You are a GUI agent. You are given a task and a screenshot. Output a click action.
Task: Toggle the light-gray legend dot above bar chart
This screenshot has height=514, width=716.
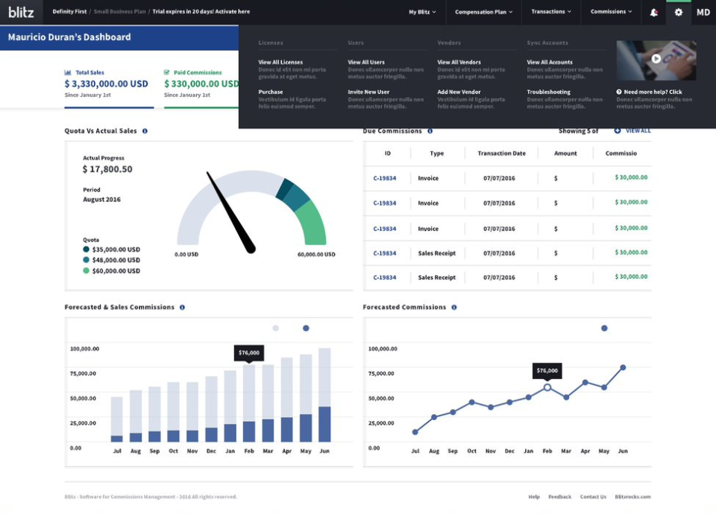pyautogui.click(x=276, y=328)
